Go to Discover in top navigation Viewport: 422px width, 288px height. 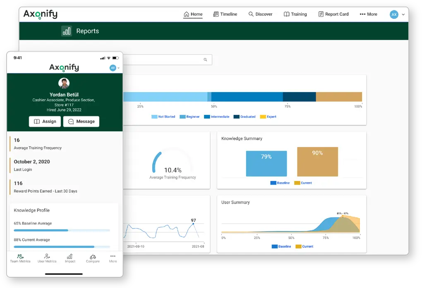pos(260,14)
